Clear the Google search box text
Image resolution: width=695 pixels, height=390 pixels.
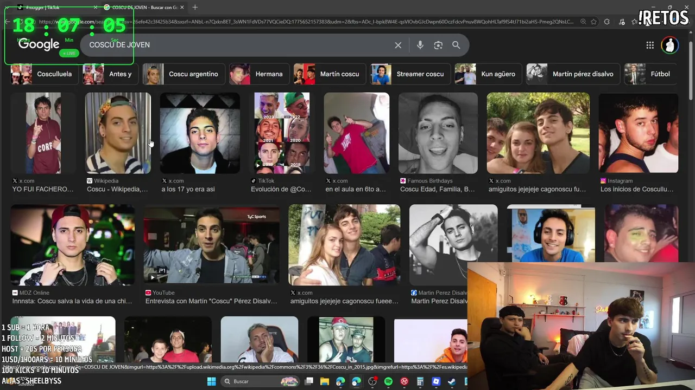click(398, 45)
